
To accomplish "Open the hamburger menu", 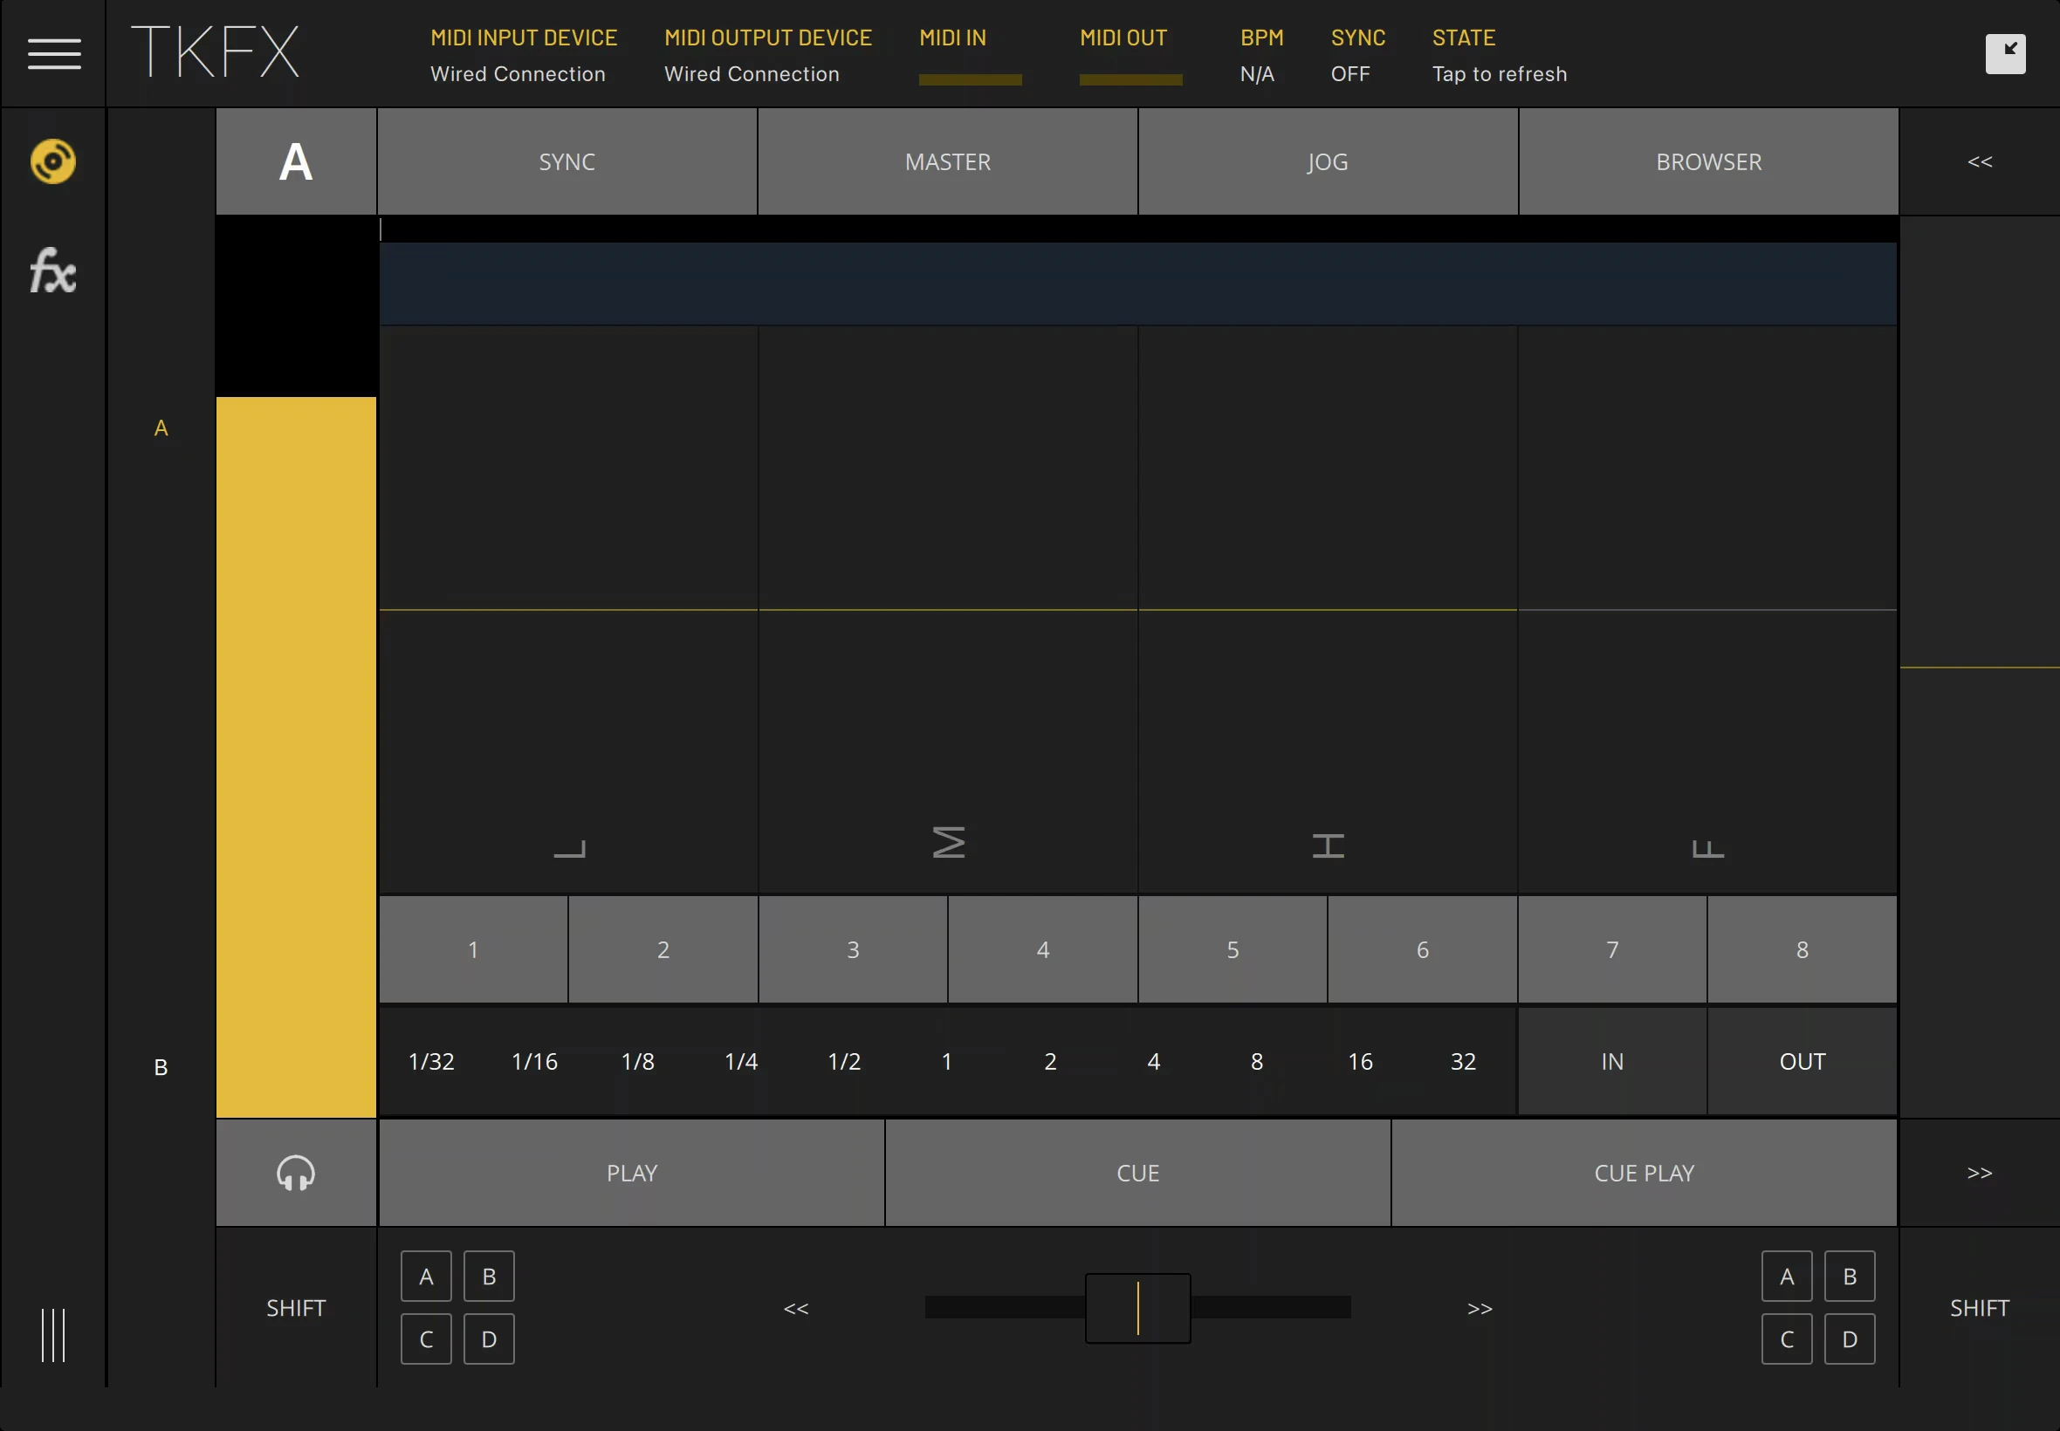I will pos(54,54).
